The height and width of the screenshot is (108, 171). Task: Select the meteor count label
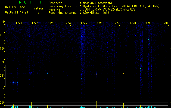(39, 8)
